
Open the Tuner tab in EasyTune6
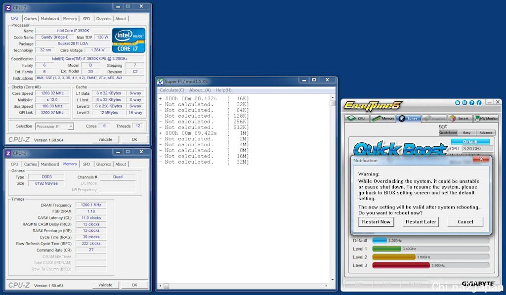point(409,119)
